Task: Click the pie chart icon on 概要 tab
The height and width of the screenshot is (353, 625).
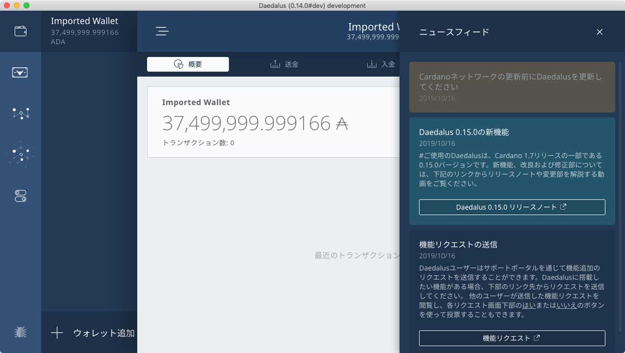Action: pyautogui.click(x=178, y=64)
